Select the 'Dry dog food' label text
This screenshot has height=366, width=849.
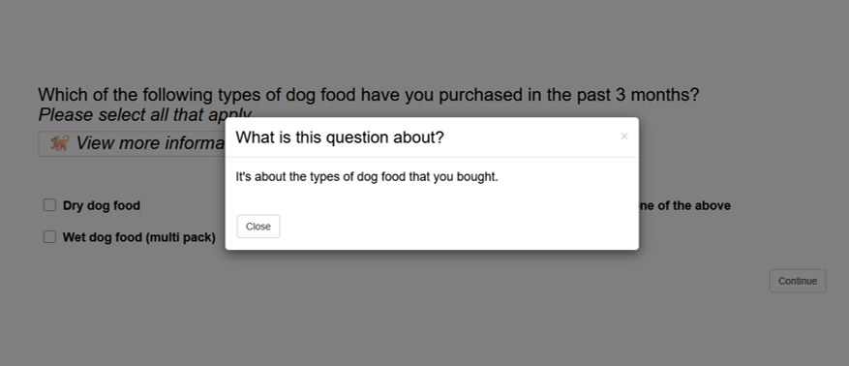[x=102, y=205]
